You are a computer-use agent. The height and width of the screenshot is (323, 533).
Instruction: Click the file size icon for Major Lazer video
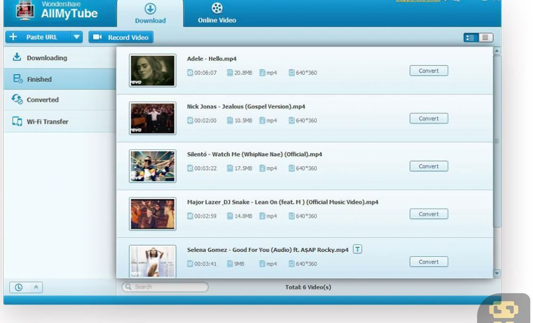pos(230,216)
